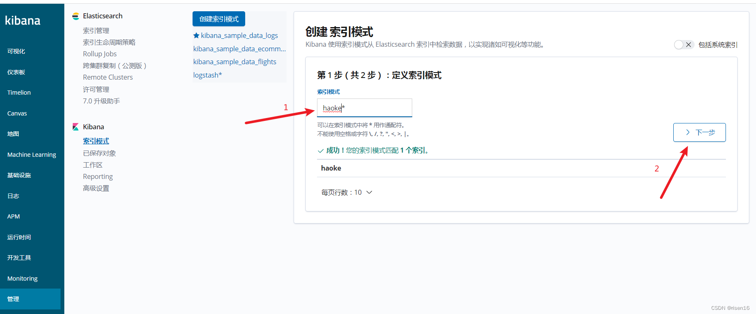The height and width of the screenshot is (314, 756).
Task: Click the kibana logo
Action: pos(23,20)
